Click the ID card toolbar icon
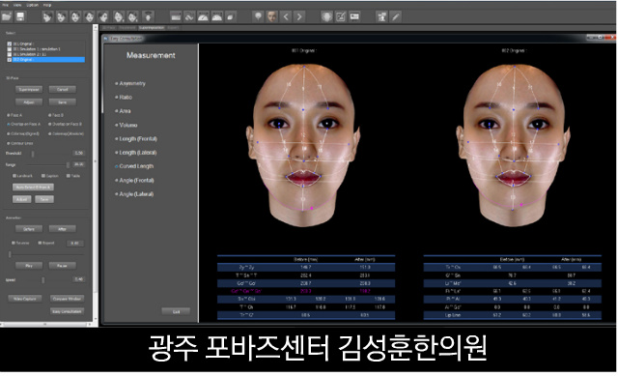This screenshot has width=618, height=376. pos(354,16)
